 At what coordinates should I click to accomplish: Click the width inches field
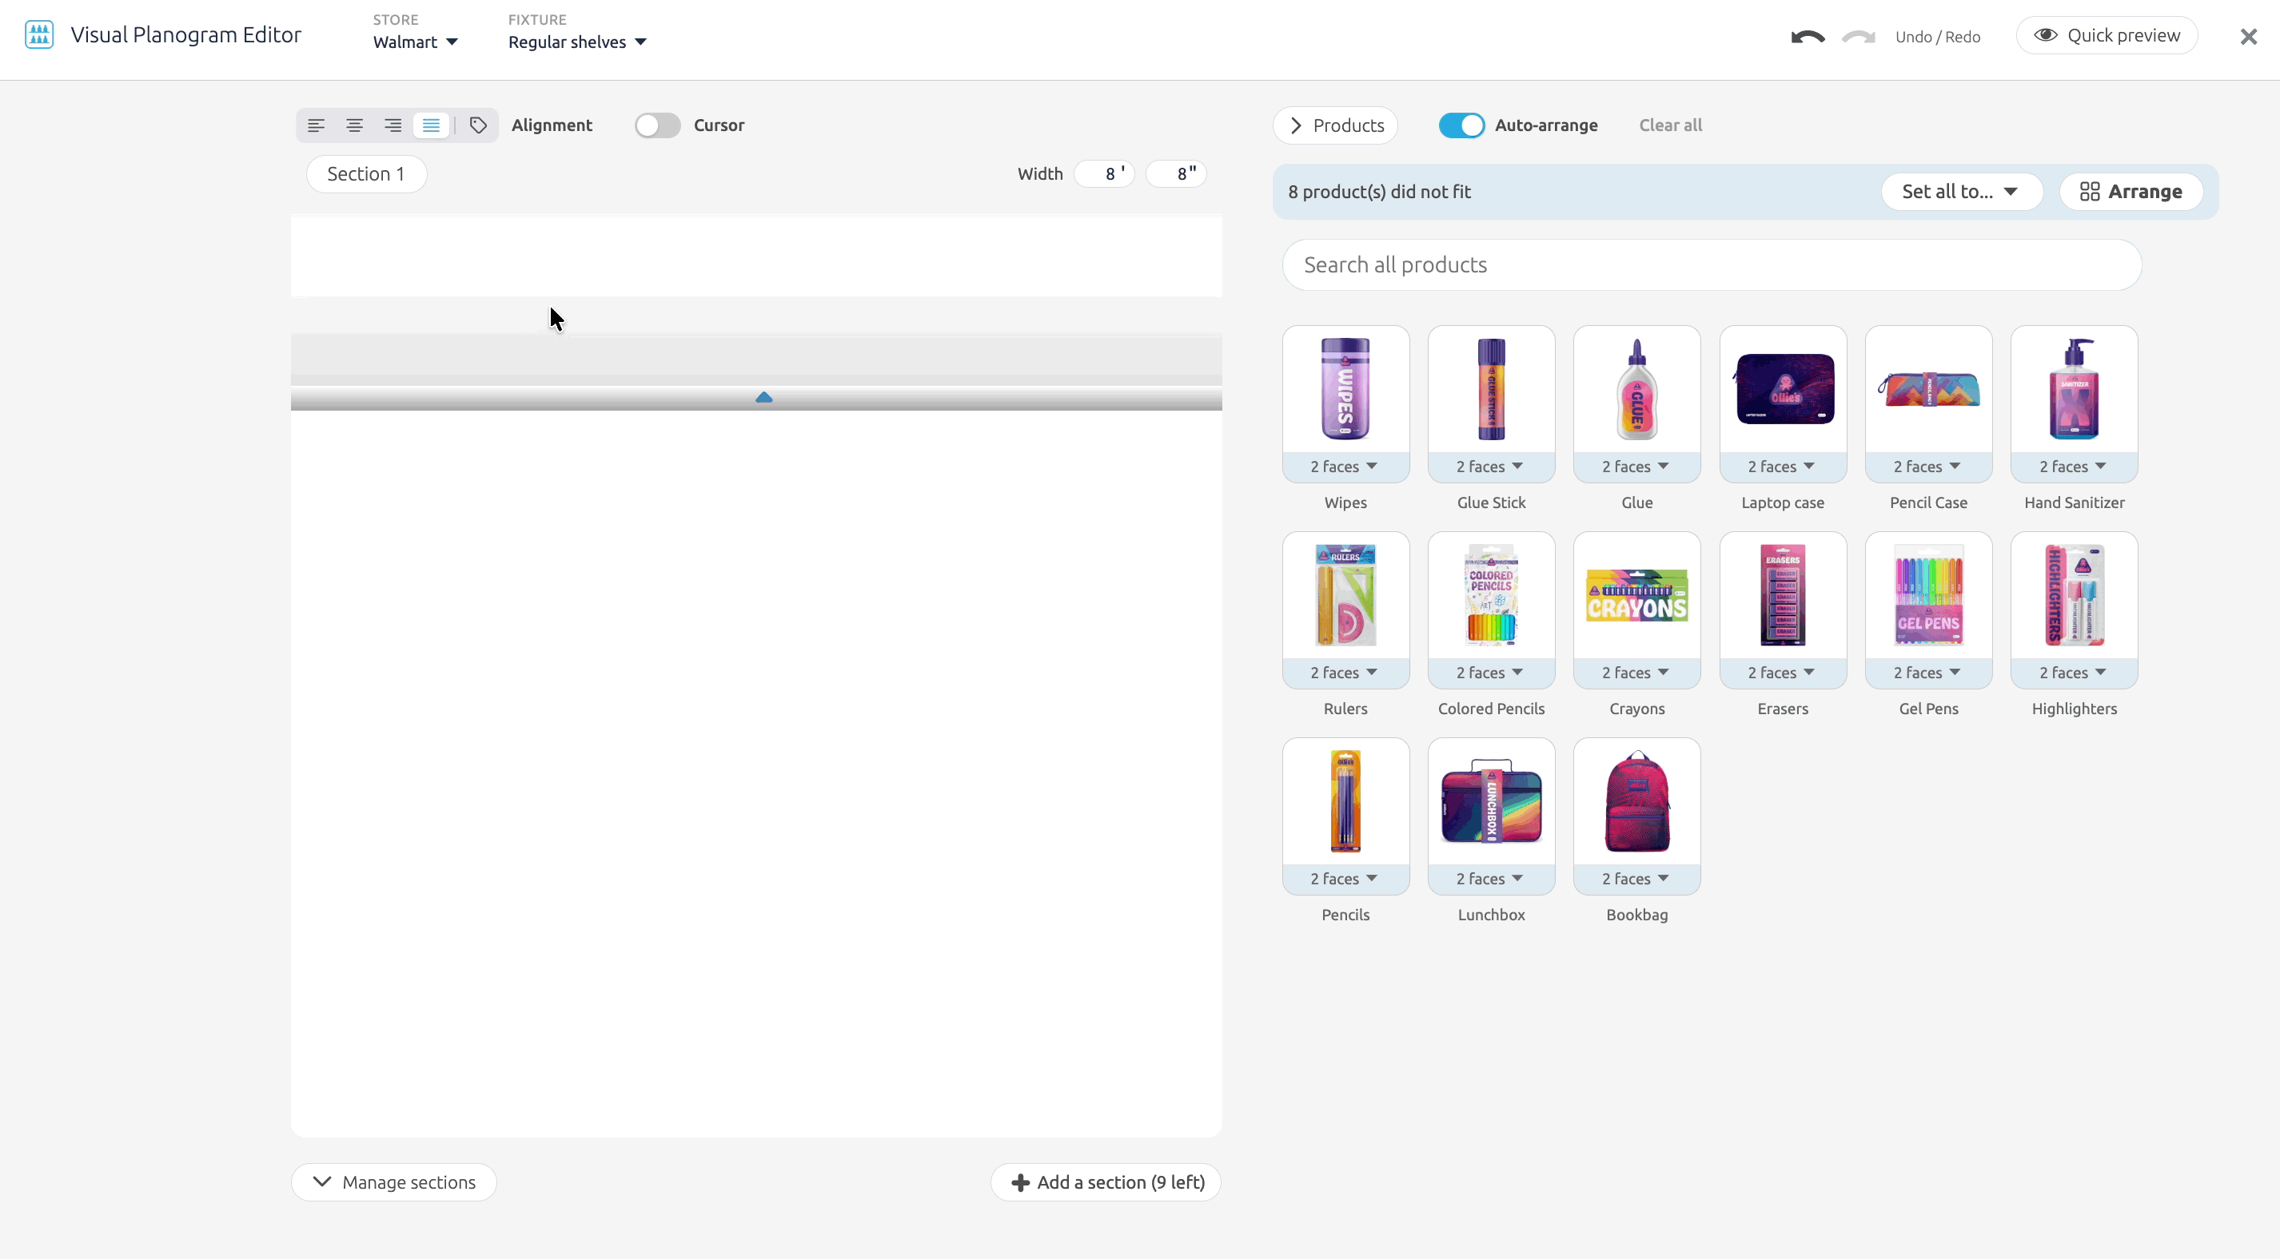(x=1176, y=174)
